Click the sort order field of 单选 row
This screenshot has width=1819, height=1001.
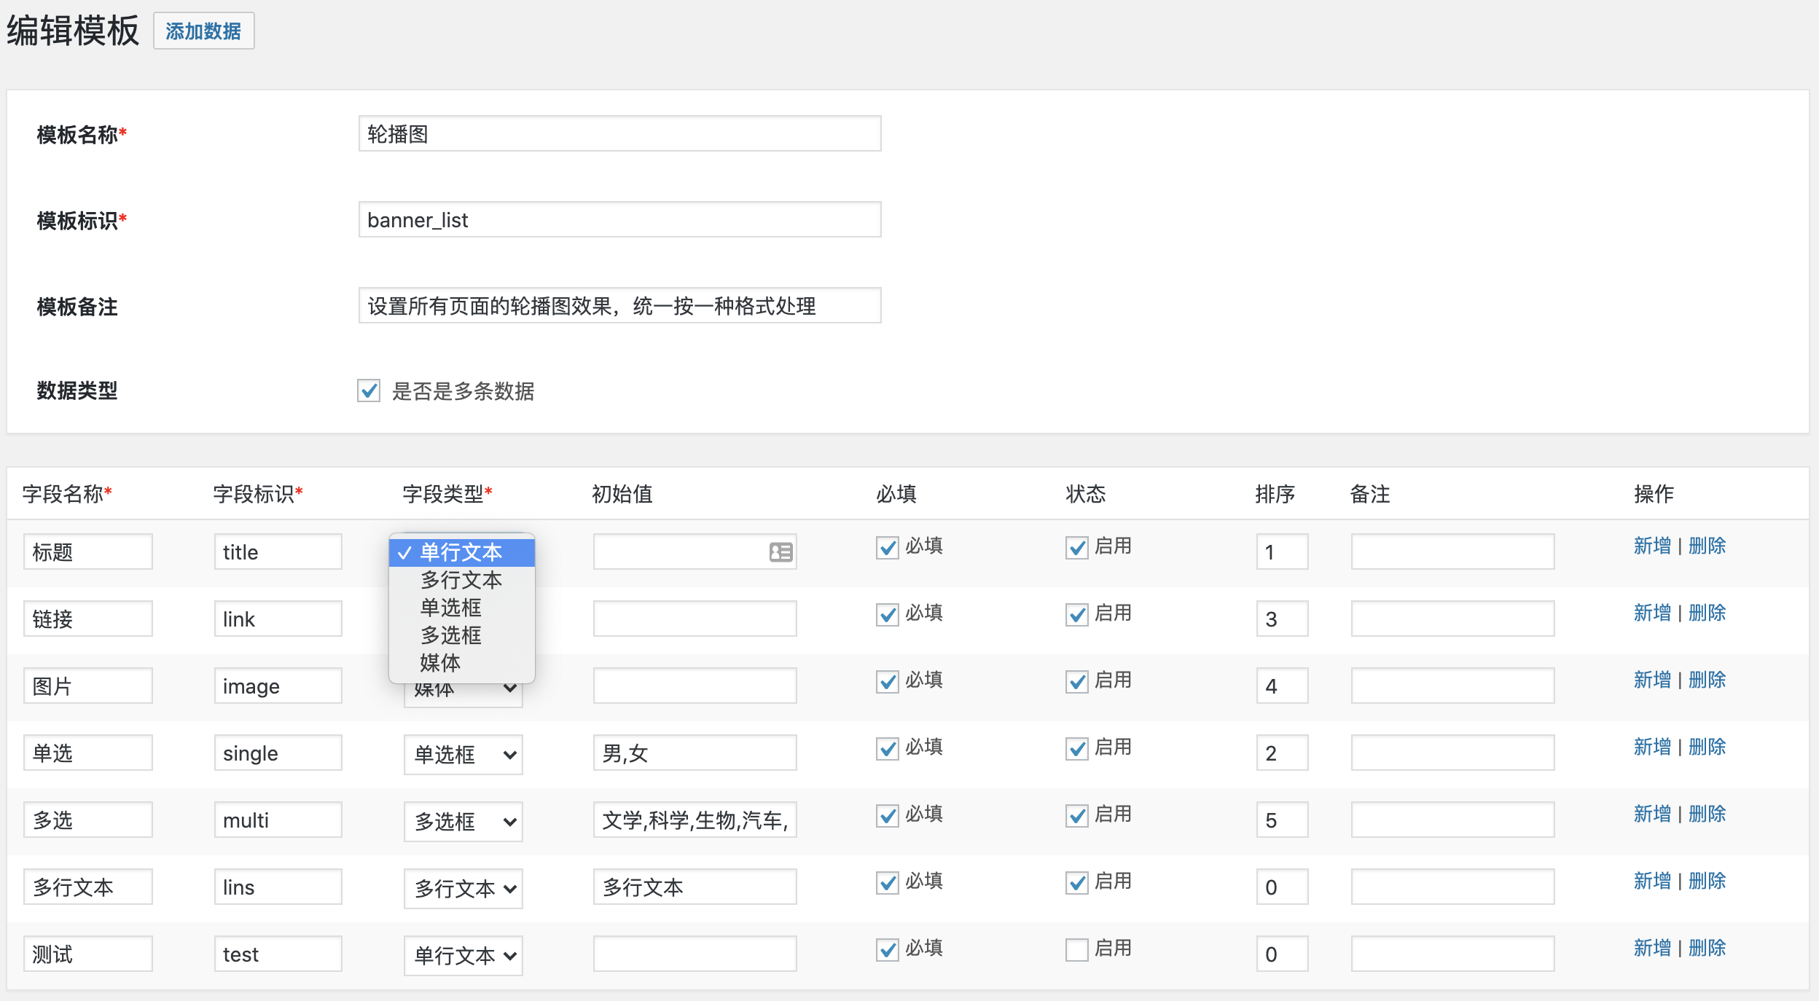point(1281,753)
